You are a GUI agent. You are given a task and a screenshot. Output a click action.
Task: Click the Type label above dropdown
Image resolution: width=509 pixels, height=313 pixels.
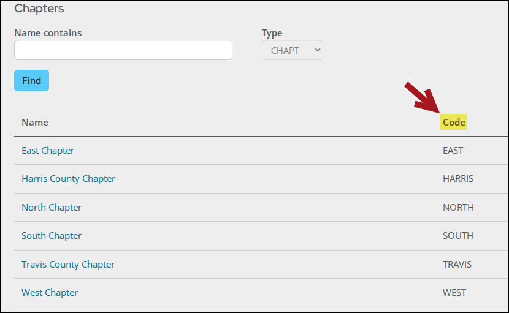(272, 33)
